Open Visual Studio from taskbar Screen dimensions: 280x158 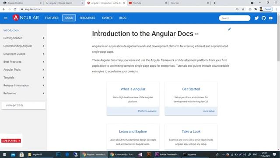[140, 154]
